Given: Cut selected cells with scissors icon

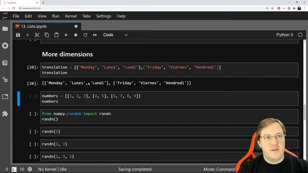Looking at the screenshot, I should point(37,35).
